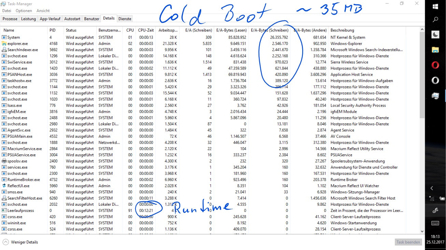Click the scrollbar down arrow

pos(422,231)
